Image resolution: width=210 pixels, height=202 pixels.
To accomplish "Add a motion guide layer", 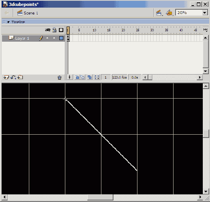I will click(13, 77).
